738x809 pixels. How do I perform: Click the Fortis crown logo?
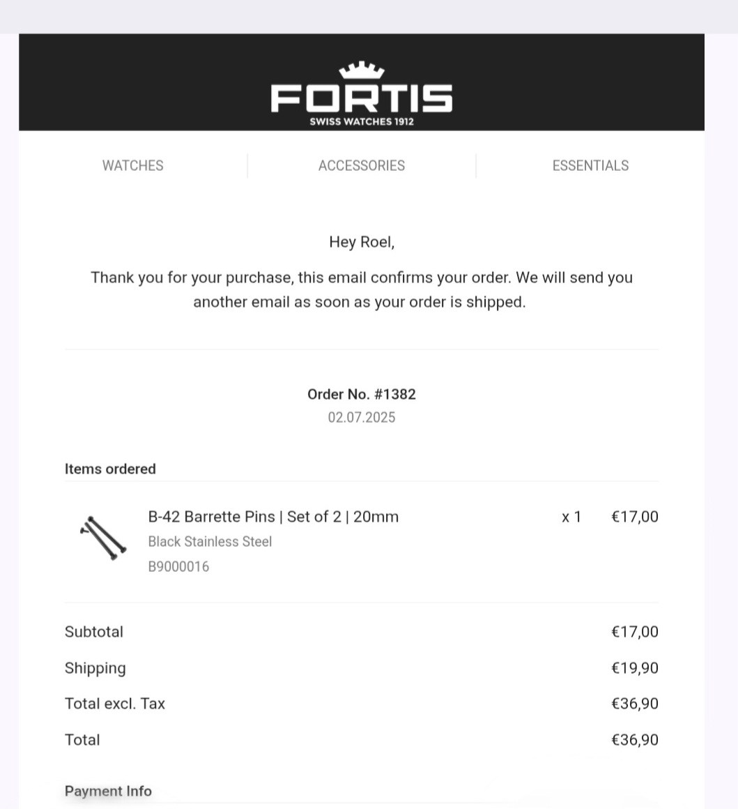(x=362, y=93)
